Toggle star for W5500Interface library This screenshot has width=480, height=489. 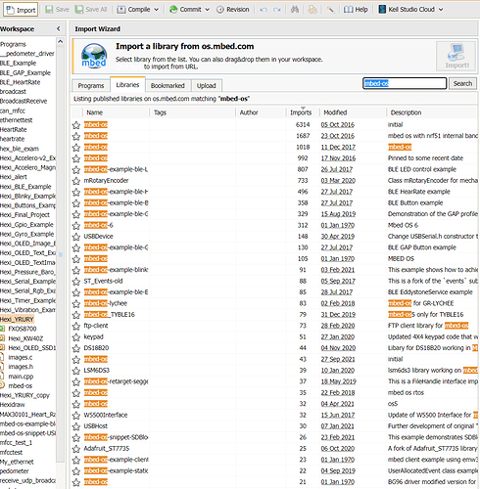point(76,415)
